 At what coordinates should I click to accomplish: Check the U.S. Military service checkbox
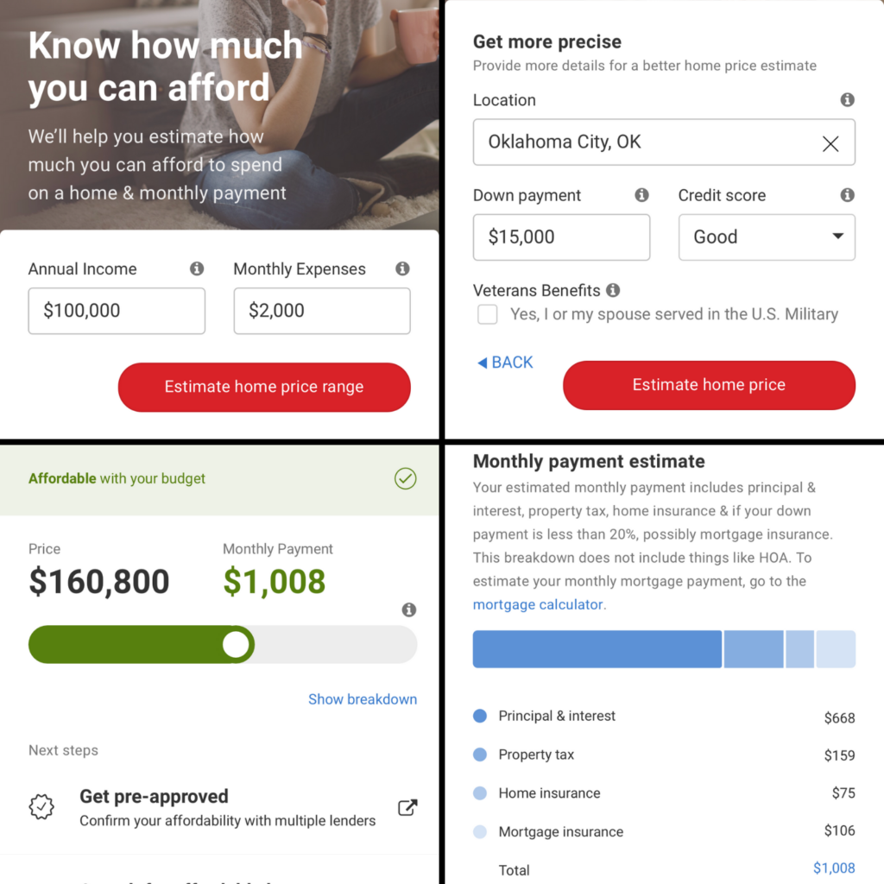pyautogui.click(x=487, y=314)
